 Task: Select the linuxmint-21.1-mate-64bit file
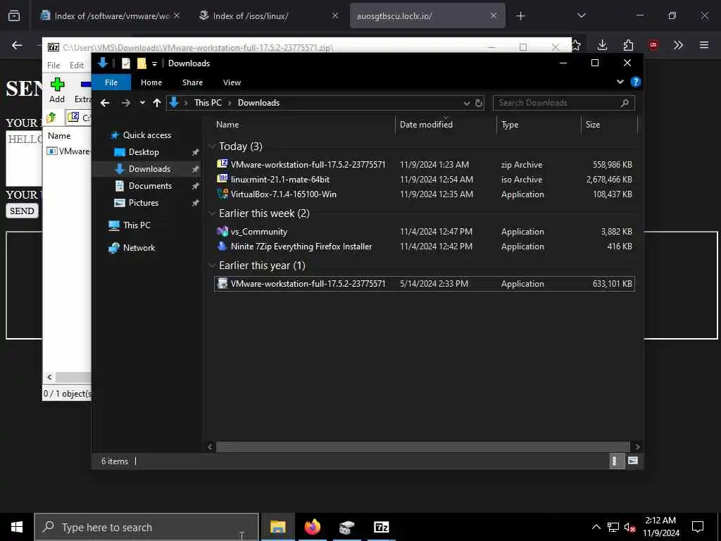[425, 180]
